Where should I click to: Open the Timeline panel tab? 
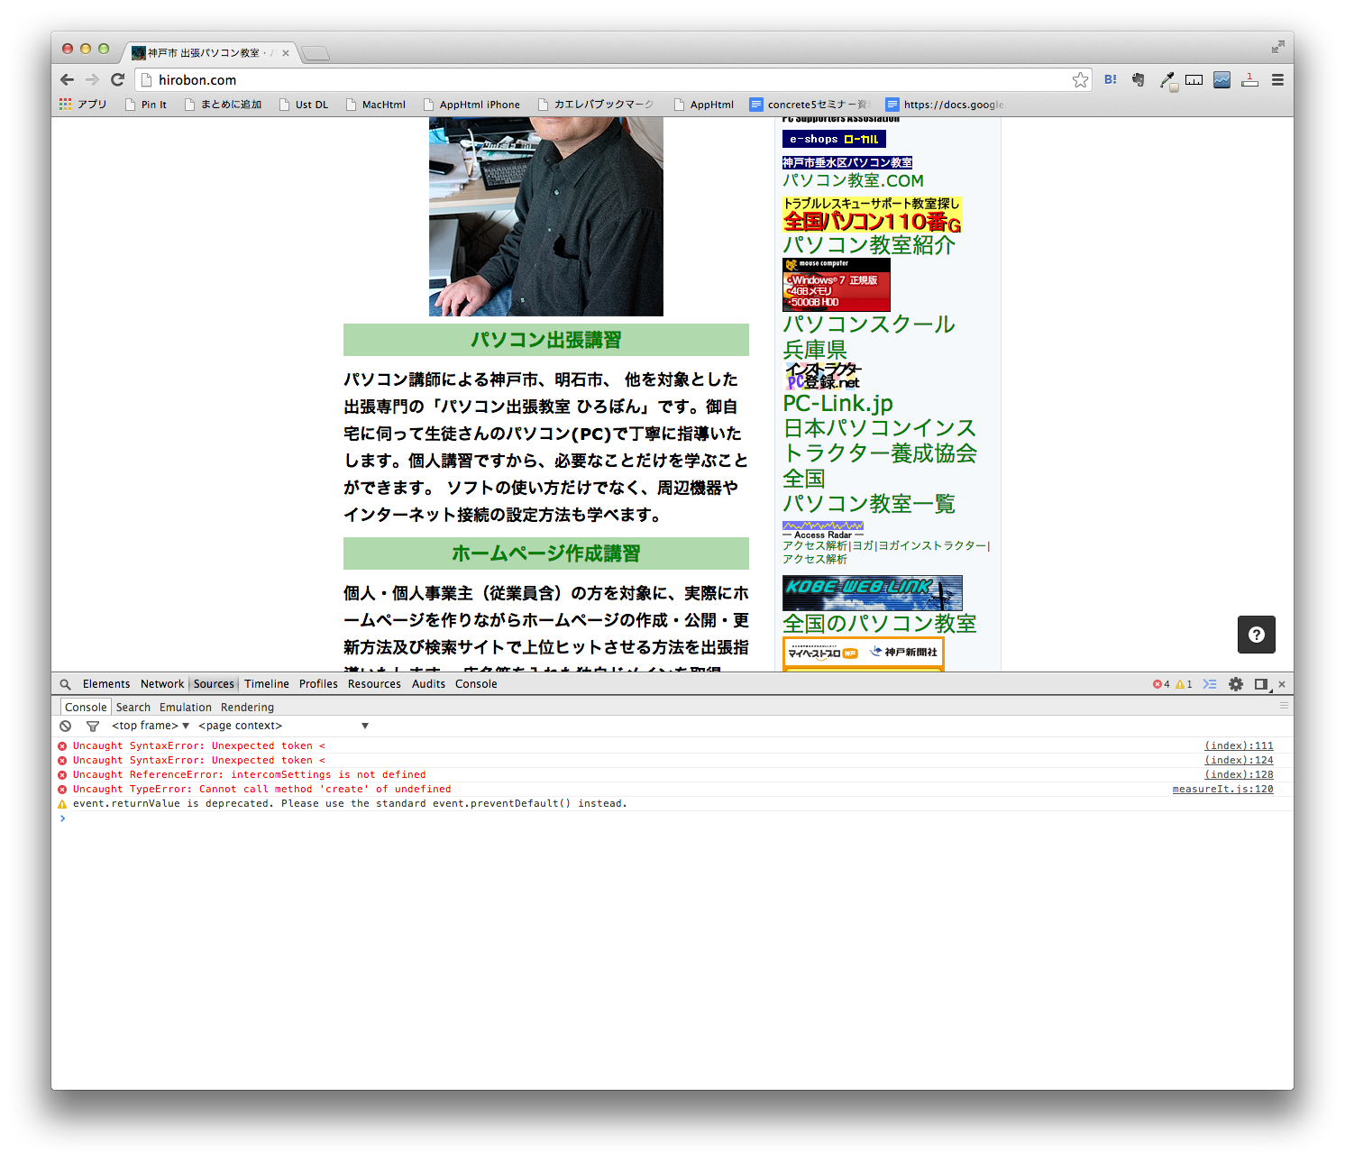(x=267, y=684)
